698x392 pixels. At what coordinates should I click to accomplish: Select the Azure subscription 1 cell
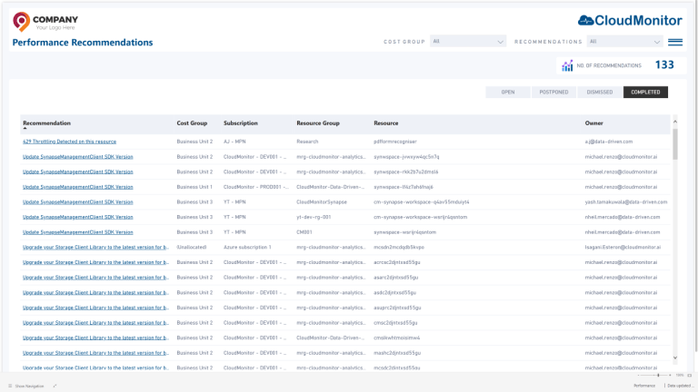[x=247, y=247]
